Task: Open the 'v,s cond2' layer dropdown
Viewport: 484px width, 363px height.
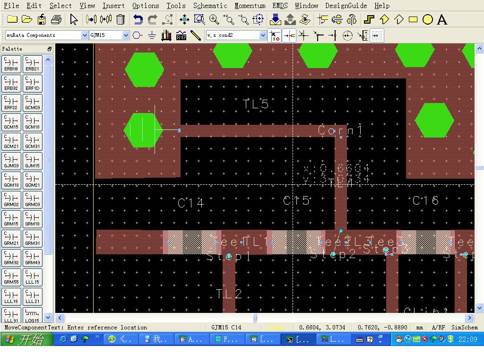Action: tap(263, 35)
